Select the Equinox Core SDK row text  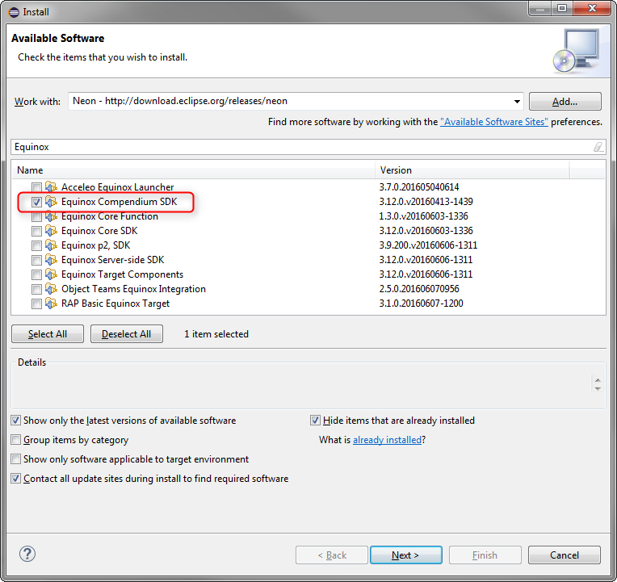[x=99, y=231]
